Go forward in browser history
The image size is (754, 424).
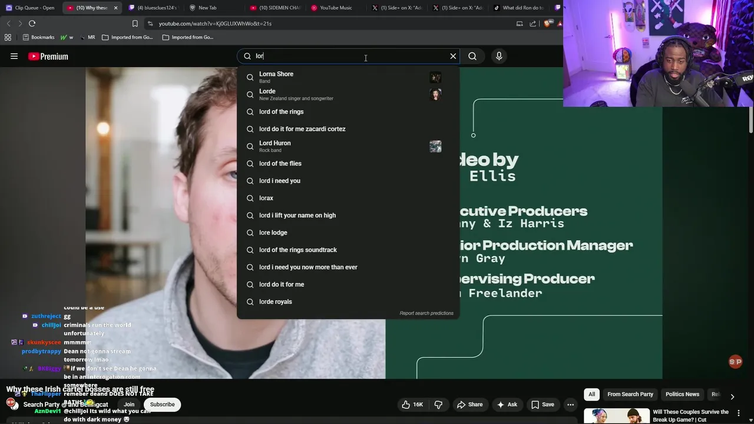[20, 24]
